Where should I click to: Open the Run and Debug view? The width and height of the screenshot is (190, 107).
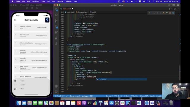[x=56, y=27]
